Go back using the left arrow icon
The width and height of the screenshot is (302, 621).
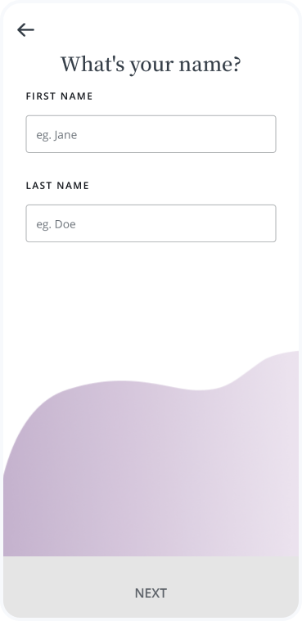(25, 29)
